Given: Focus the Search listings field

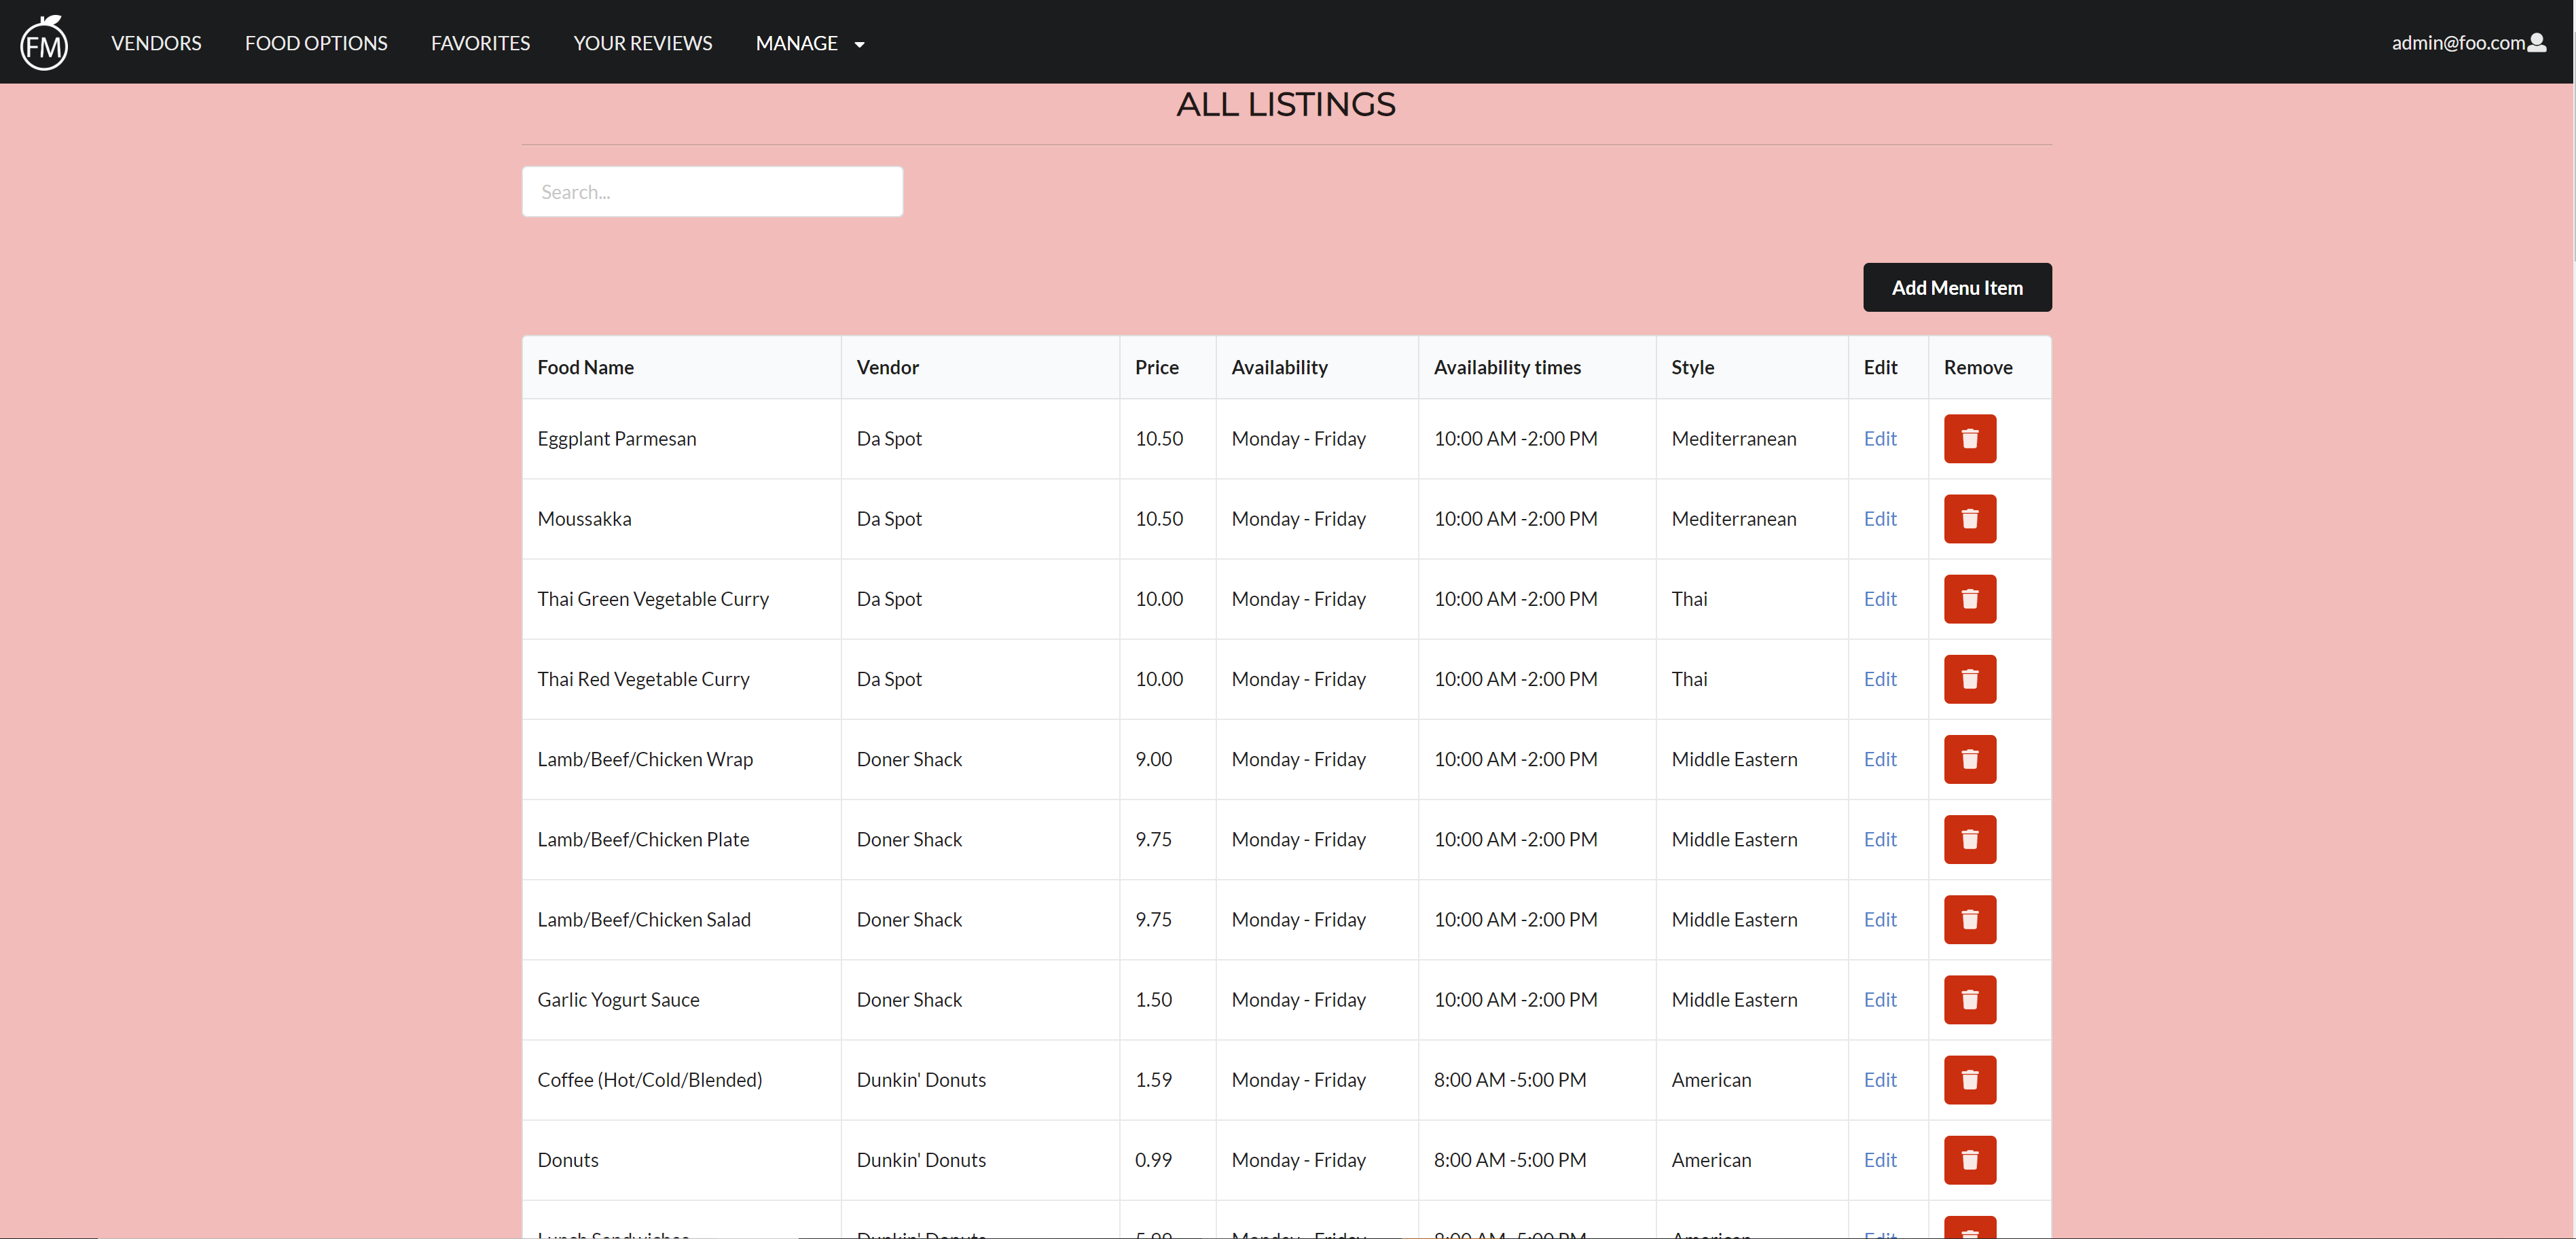Looking at the screenshot, I should click(712, 191).
